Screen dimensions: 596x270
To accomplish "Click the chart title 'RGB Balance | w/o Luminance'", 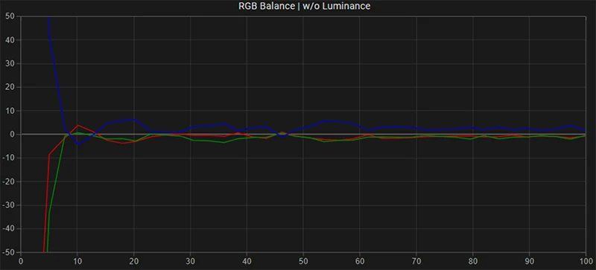I will point(305,6).
